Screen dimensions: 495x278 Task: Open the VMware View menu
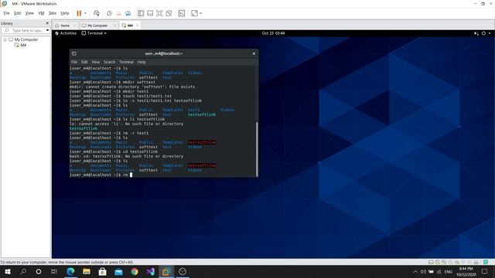pos(29,13)
